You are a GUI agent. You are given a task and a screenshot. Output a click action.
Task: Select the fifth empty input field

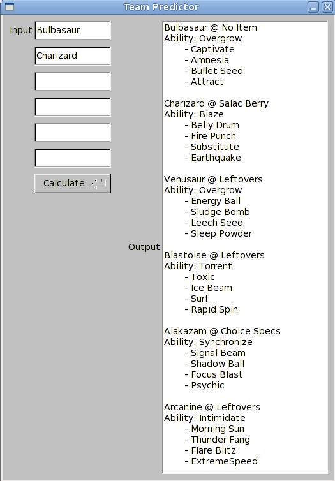[x=73, y=133]
